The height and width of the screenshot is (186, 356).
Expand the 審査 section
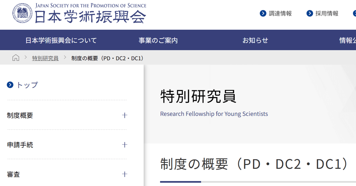point(125,174)
